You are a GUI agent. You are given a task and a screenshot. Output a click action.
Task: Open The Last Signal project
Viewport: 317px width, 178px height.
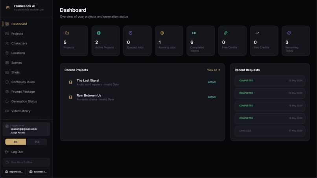(142, 82)
